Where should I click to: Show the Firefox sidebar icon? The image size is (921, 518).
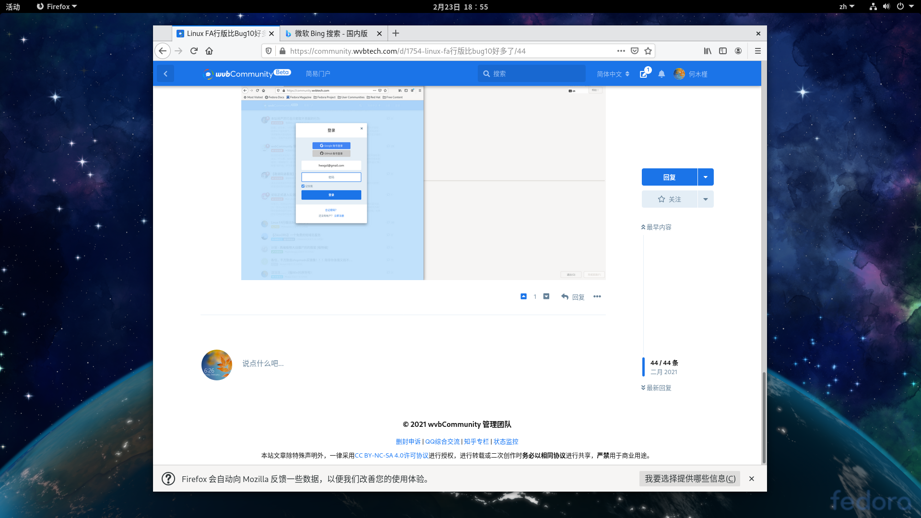[x=723, y=51]
